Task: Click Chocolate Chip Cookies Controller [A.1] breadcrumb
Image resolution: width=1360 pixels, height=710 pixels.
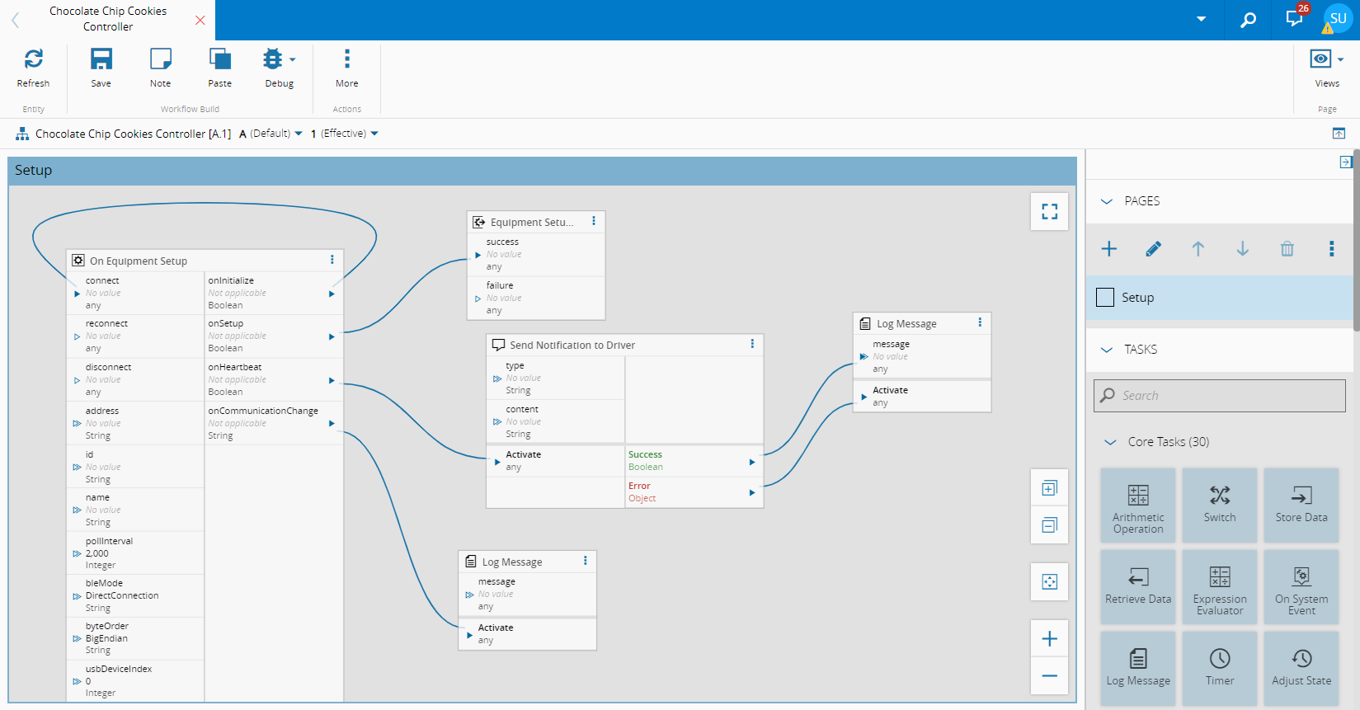Action: 133,134
